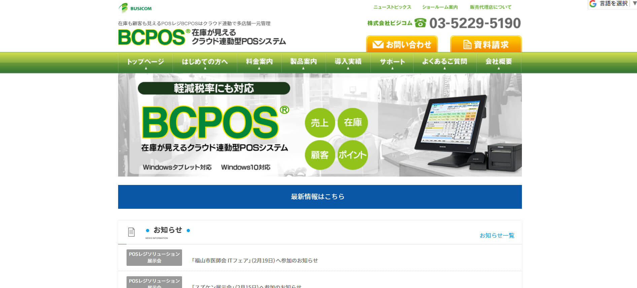Open 会社概要 menu item
The height and width of the screenshot is (288, 637).
coord(499,62)
